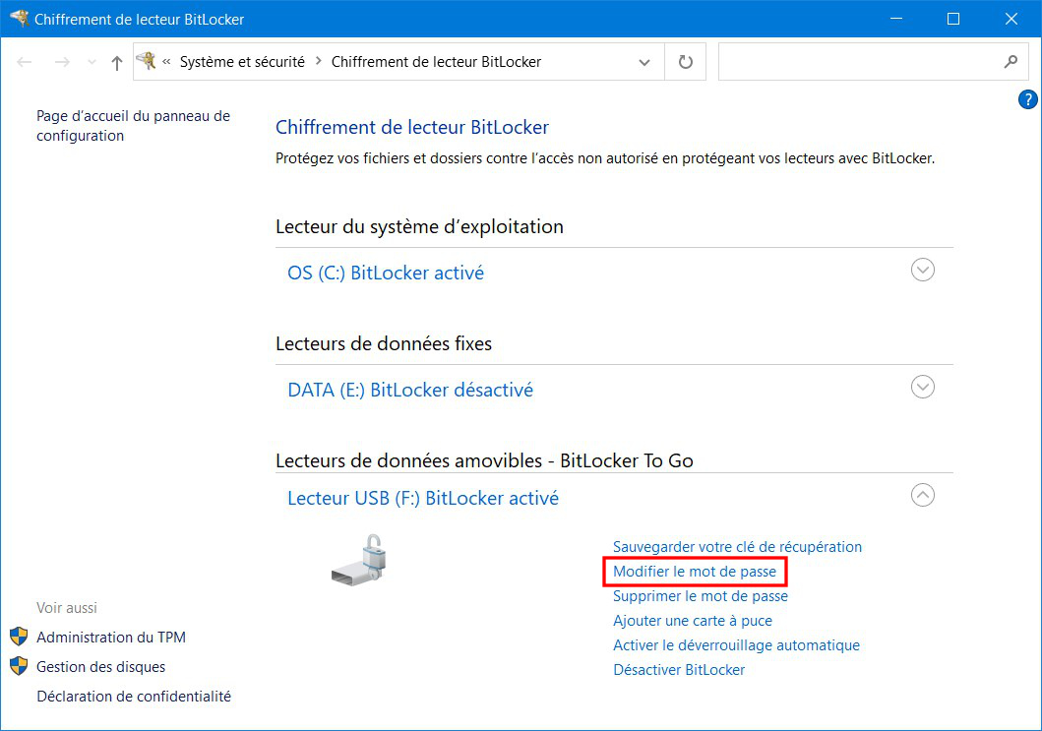The width and height of the screenshot is (1042, 731).
Task: Open Gestion des disques
Action: (101, 666)
